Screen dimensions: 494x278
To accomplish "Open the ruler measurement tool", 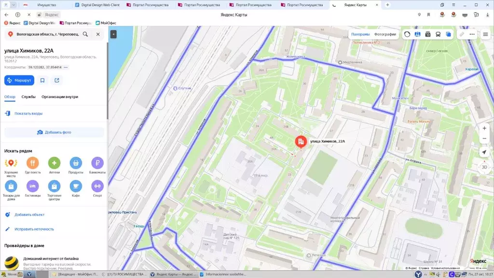I will point(462,34).
